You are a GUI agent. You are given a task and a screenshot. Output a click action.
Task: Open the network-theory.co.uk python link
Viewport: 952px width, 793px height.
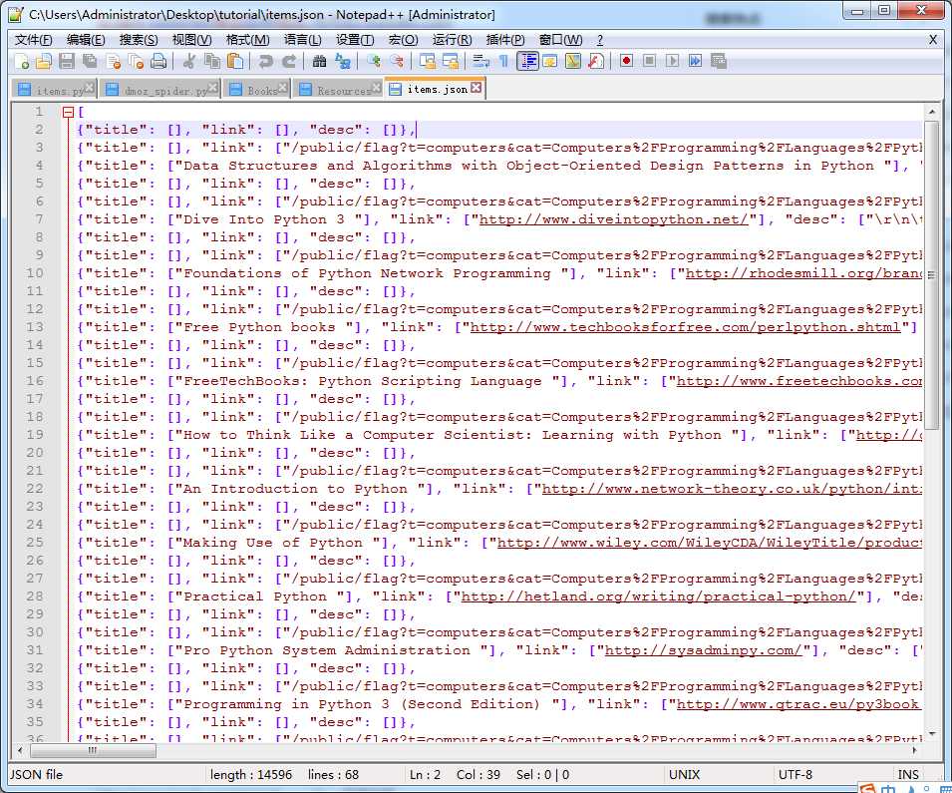(732, 489)
